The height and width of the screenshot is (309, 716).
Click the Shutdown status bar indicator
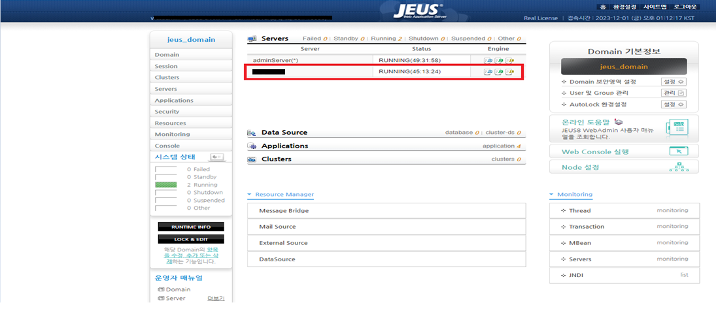[165, 193]
